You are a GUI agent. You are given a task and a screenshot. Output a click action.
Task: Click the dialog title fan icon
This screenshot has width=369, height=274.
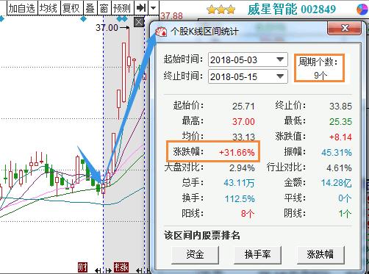161,32
